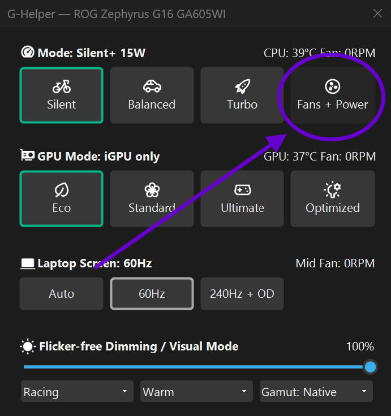This screenshot has height=416, width=391.
Task: Activate Turbo performance mode
Action: 242,96
